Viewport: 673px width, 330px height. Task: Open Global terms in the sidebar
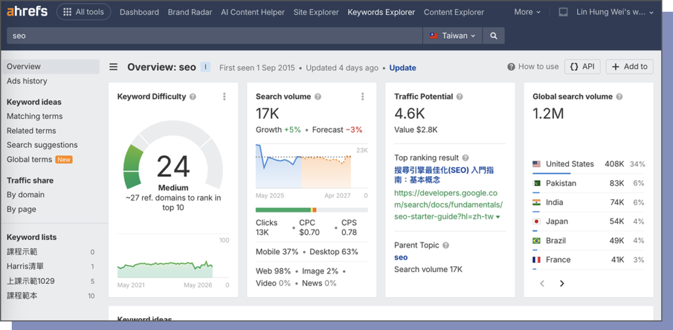coord(30,159)
